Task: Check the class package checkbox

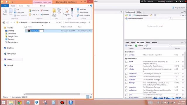Action: pyautogui.click(x=127, y=66)
